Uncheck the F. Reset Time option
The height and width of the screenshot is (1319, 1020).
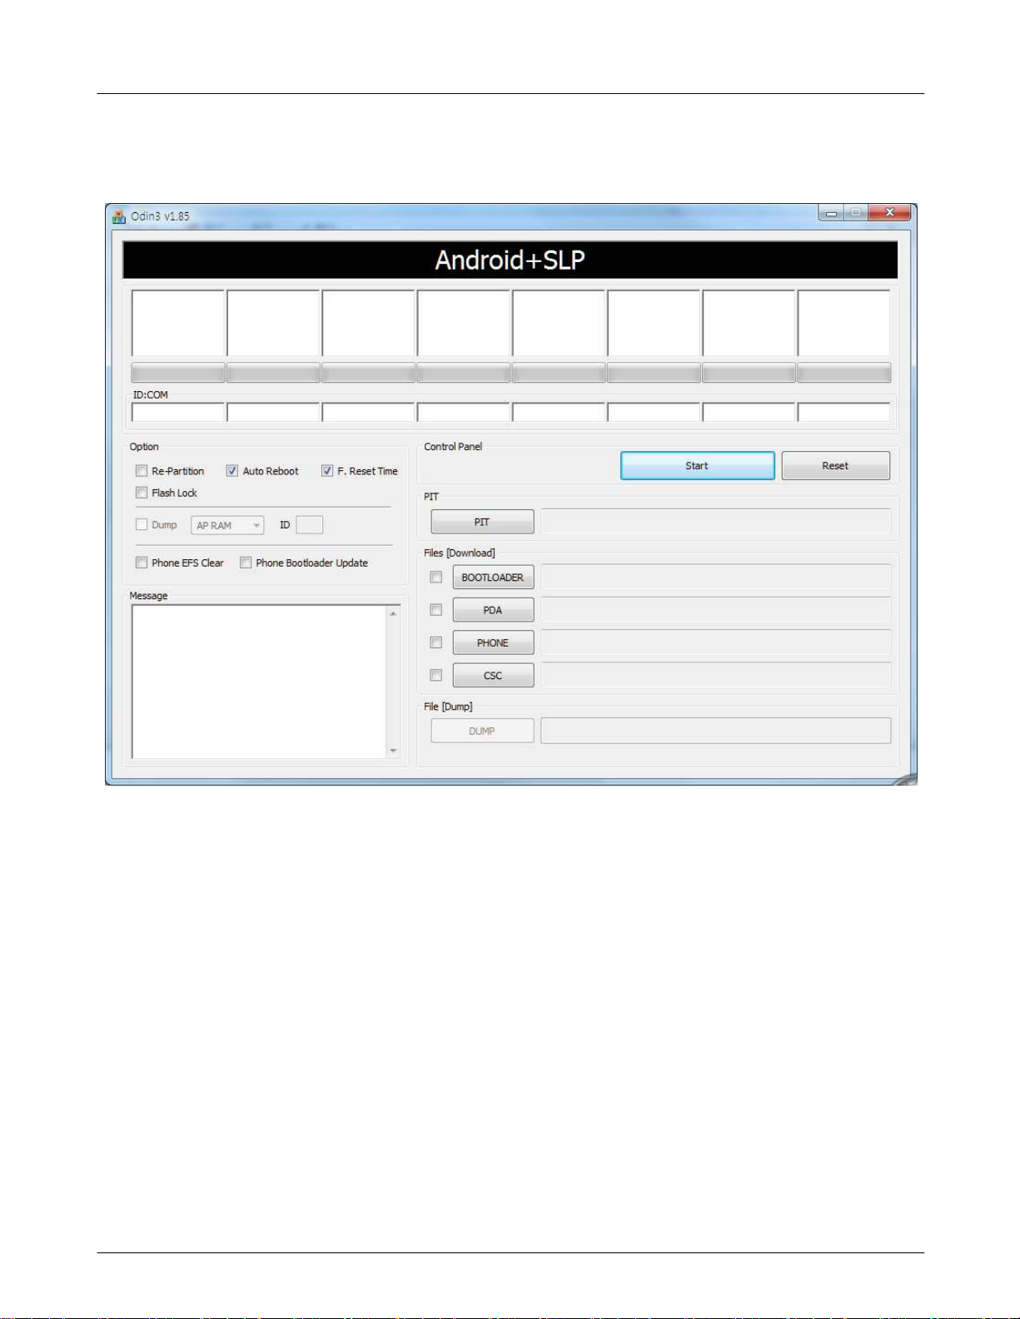[327, 471]
